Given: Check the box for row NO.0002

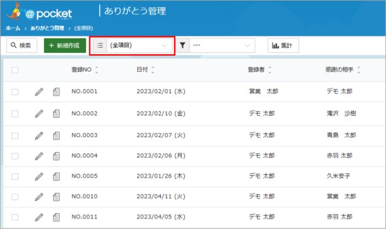Looking at the screenshot, I should [15, 114].
